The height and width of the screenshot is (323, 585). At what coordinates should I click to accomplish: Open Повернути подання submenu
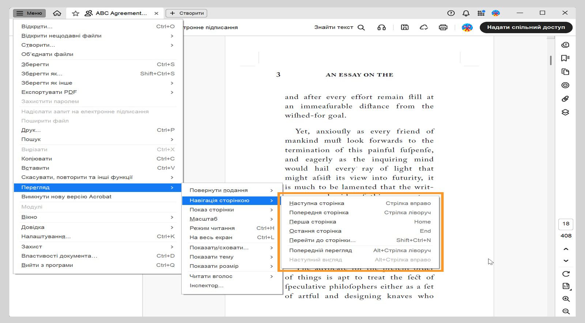click(x=232, y=190)
